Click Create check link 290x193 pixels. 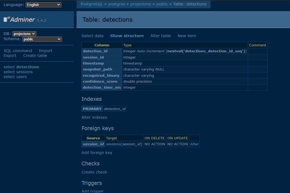94,172
